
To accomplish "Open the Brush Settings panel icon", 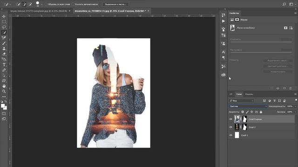I will 223,29.
